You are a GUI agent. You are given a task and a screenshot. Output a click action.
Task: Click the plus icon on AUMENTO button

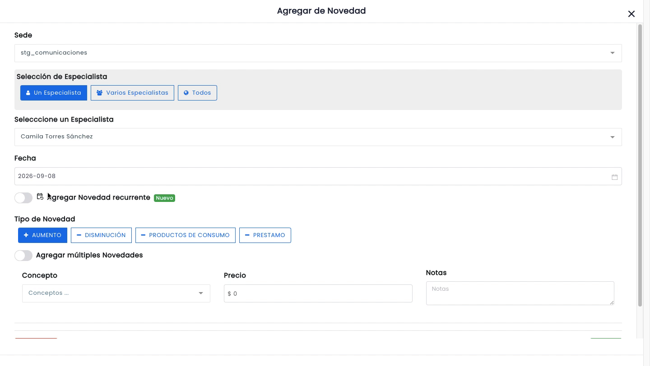[x=26, y=235]
